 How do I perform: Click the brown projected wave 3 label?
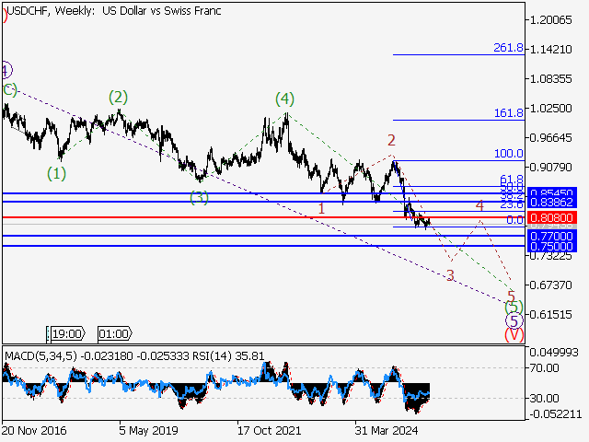tap(450, 275)
